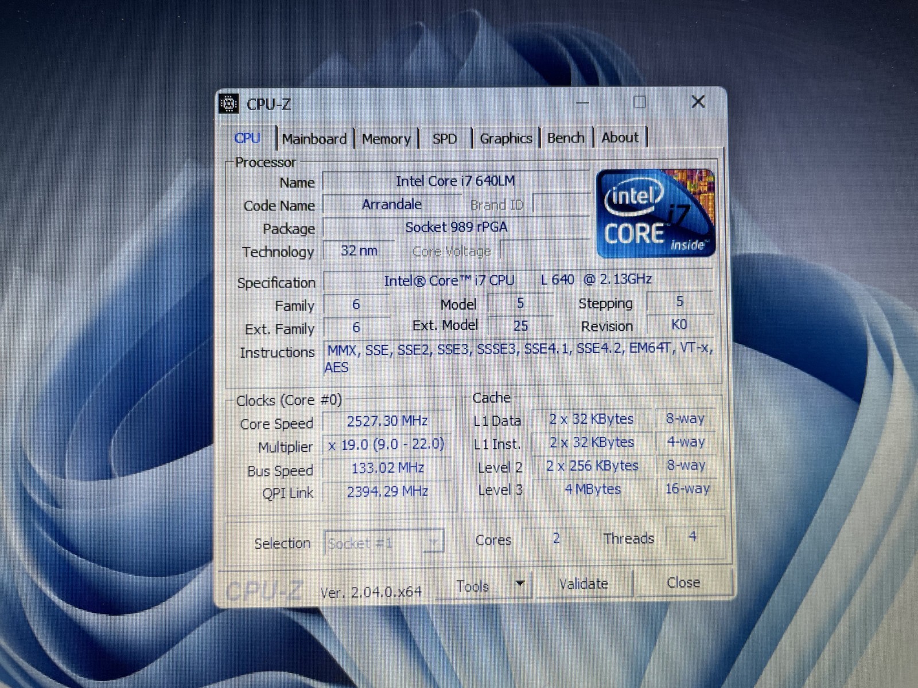Click the empty Brand ID field
Screen dimensions: 918x688
point(561,204)
